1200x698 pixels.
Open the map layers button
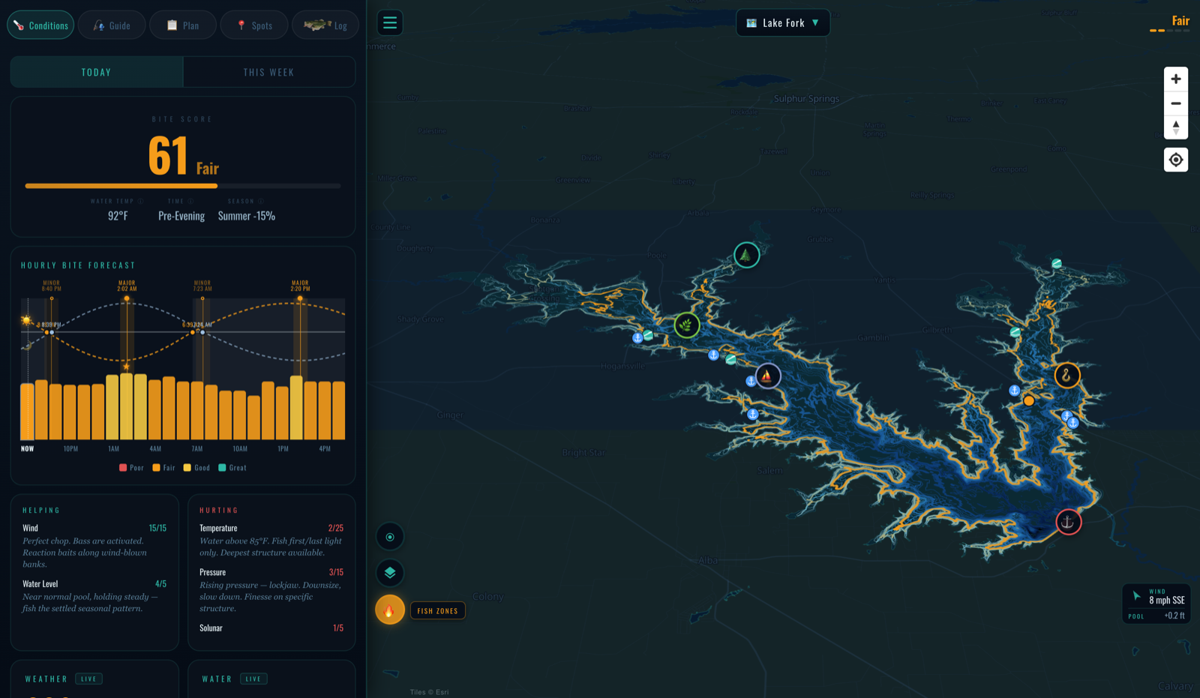390,573
